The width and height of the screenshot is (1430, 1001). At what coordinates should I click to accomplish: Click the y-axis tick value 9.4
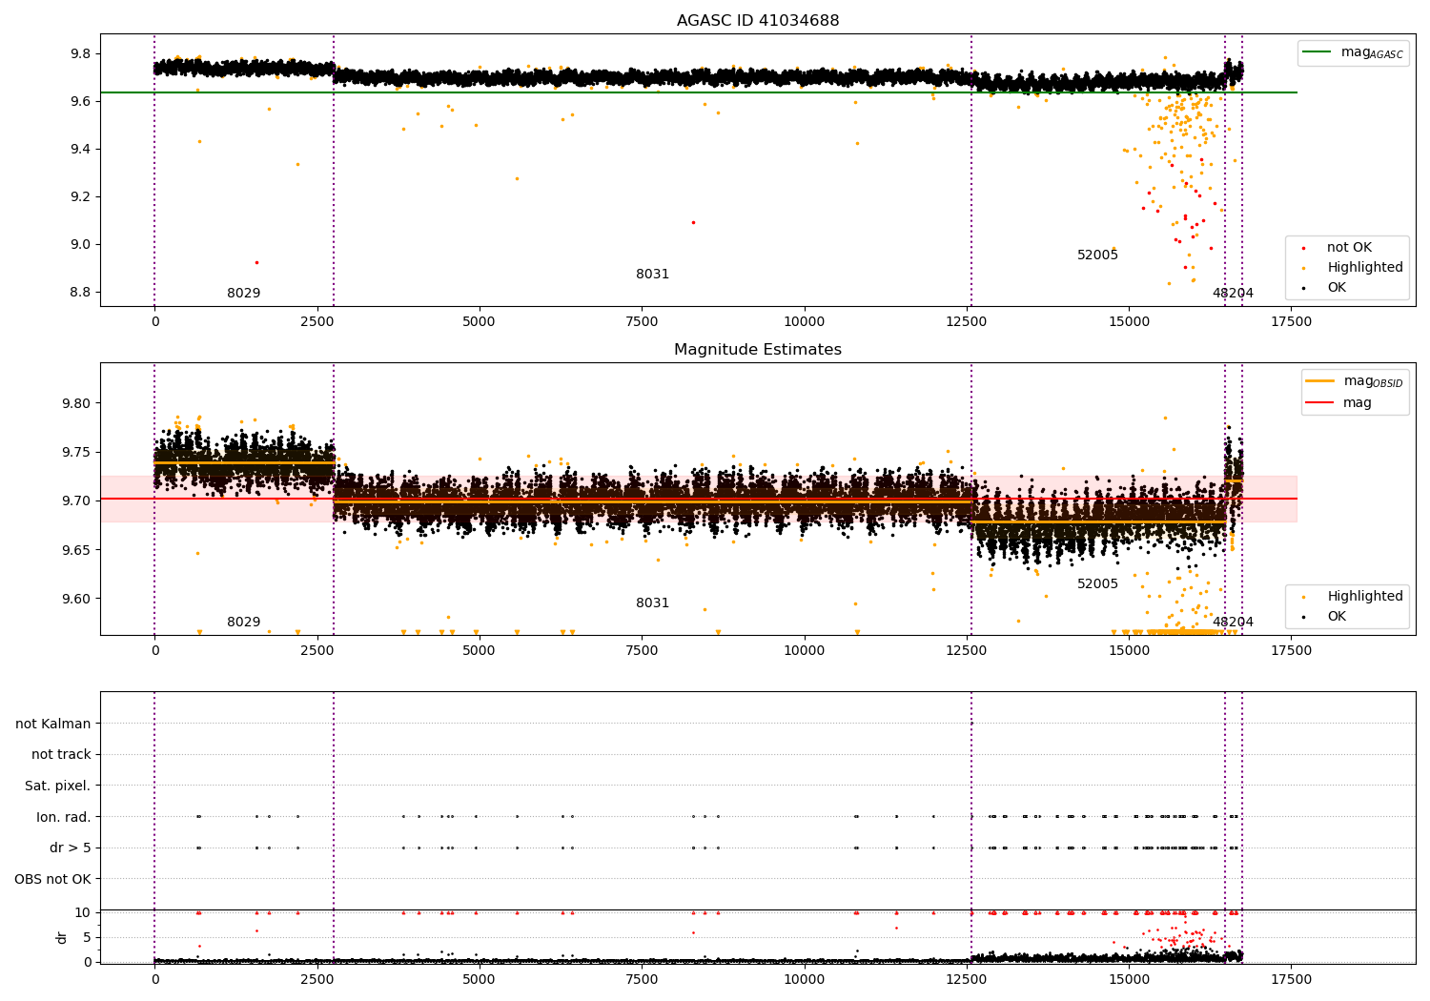coord(79,150)
